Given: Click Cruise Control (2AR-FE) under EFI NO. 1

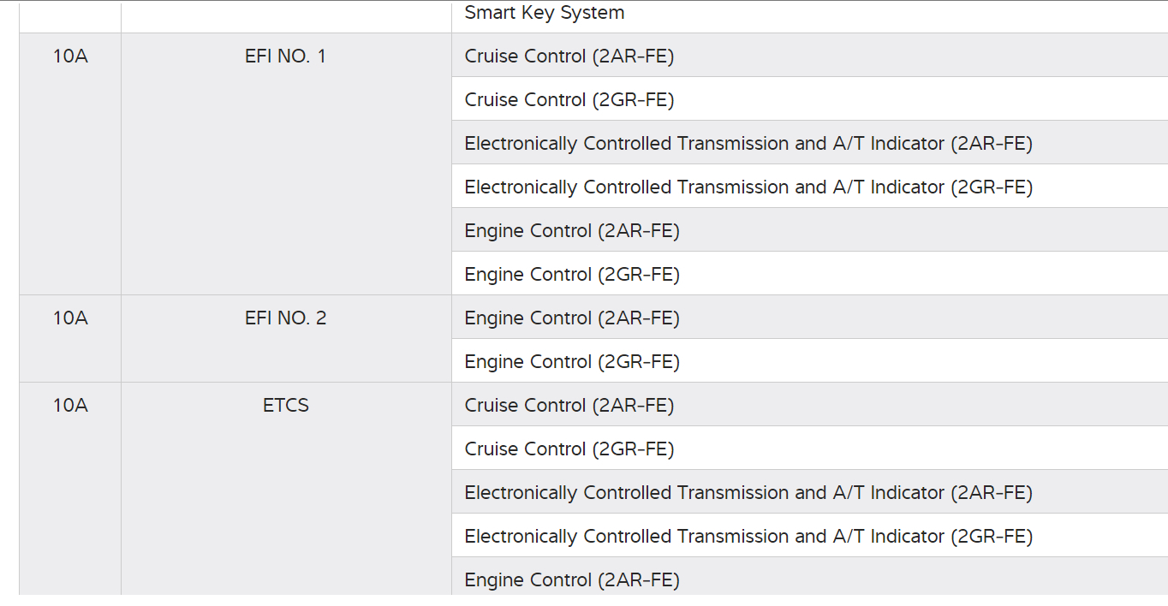Looking at the screenshot, I should 569,56.
